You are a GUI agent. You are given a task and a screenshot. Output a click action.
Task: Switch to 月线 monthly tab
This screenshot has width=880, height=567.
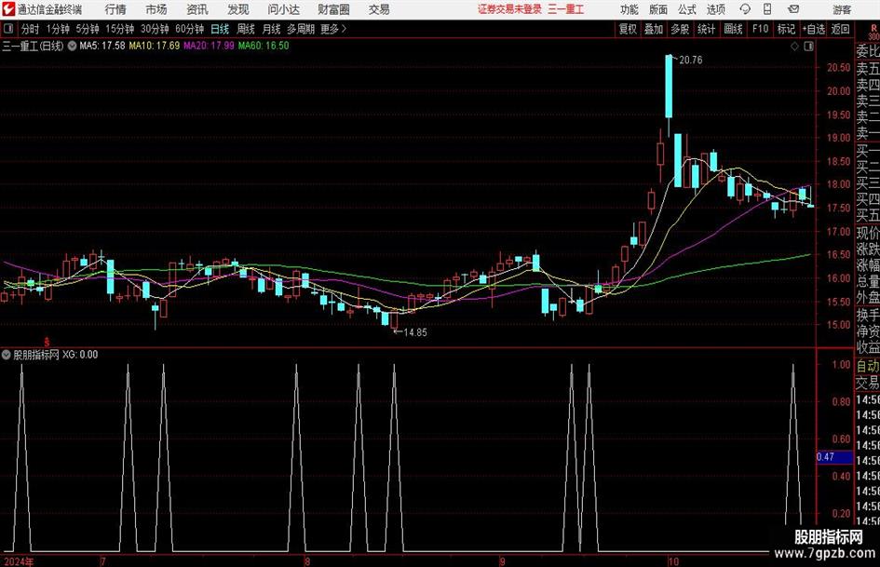click(x=271, y=29)
